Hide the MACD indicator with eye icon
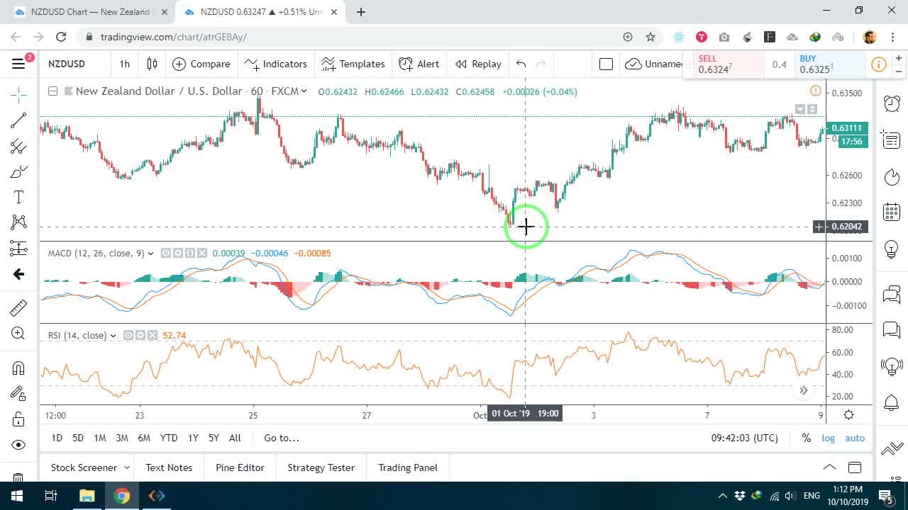 click(165, 253)
